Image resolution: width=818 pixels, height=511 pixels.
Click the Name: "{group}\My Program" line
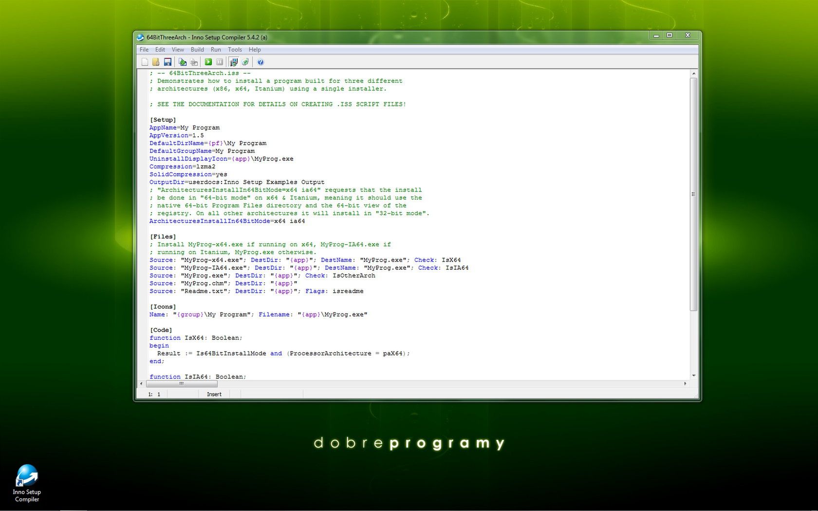pos(259,314)
